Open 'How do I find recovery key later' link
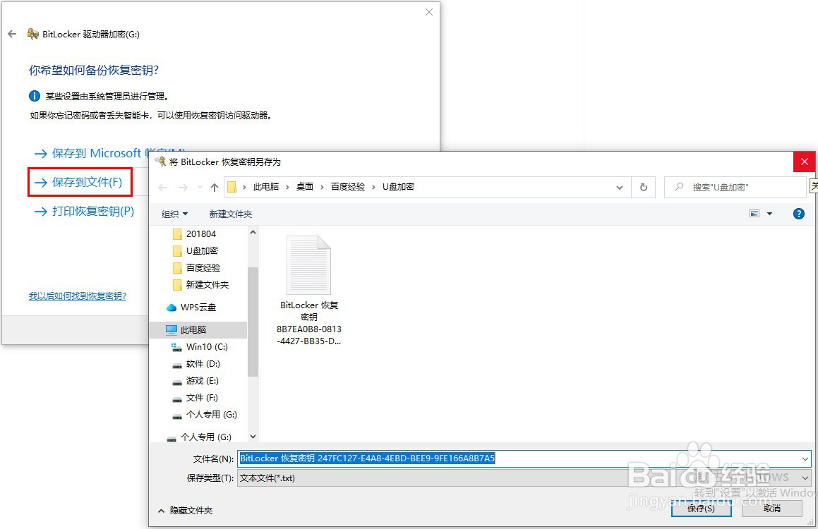 click(77, 296)
